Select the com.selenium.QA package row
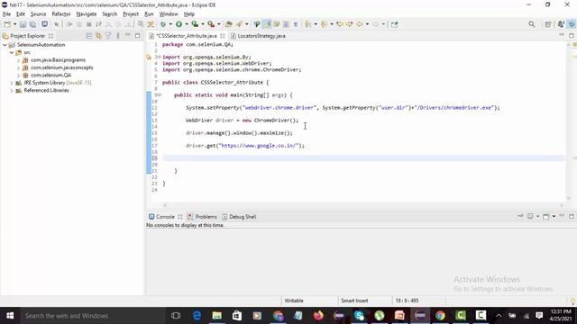This screenshot has height=324, width=577. (x=50, y=75)
